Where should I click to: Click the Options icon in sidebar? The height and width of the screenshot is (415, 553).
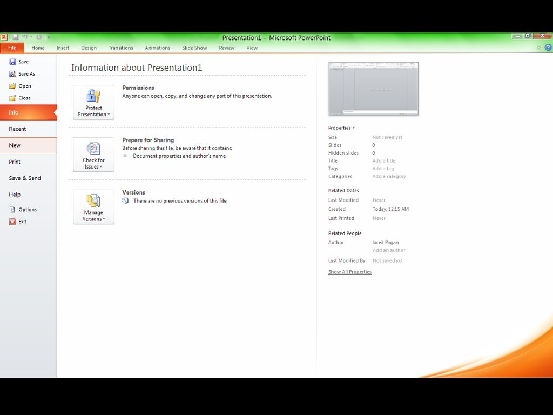[x=12, y=210]
